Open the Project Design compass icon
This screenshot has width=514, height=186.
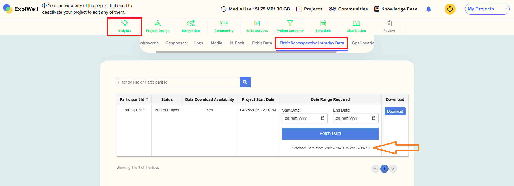[158, 23]
